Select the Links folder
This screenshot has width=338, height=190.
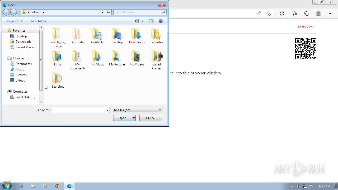click(58, 58)
